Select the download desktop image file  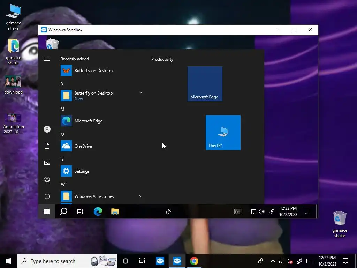14,85
